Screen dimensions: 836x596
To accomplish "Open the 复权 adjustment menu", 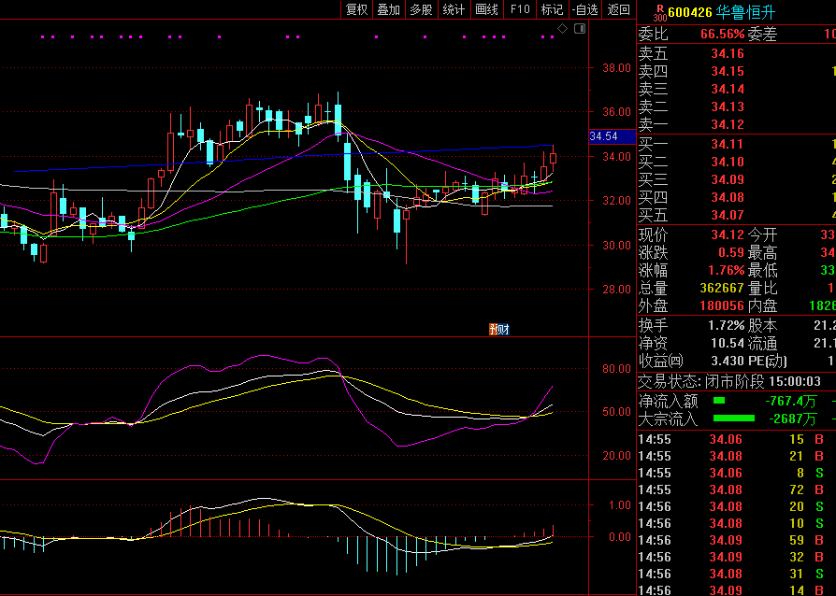I will click(x=356, y=9).
